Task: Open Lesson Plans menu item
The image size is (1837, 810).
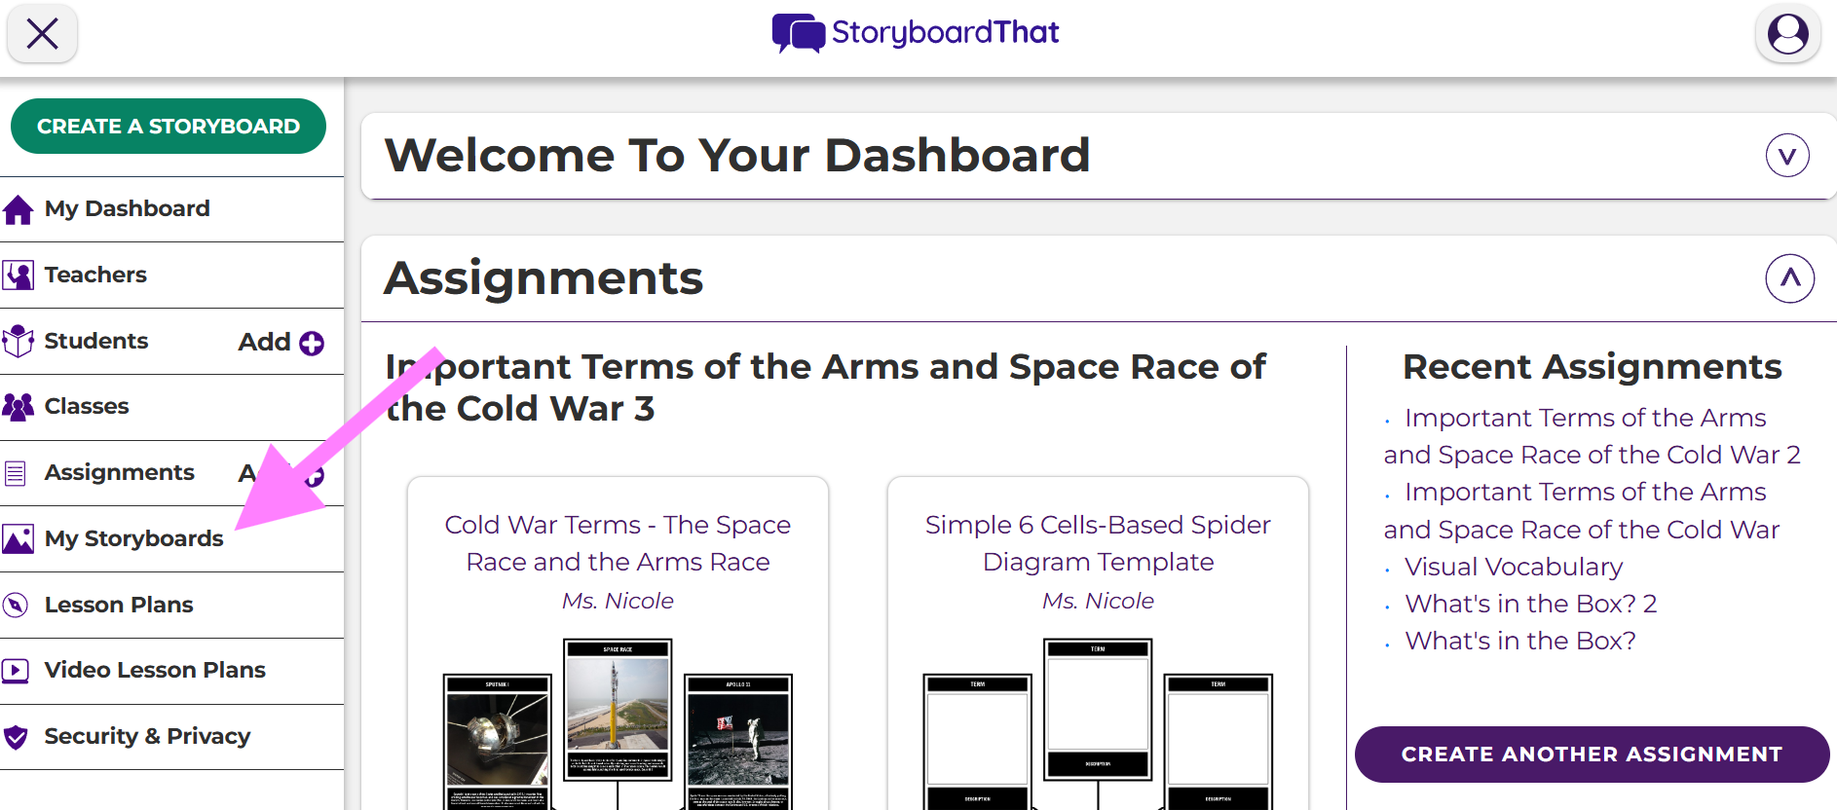Action: click(x=119, y=605)
